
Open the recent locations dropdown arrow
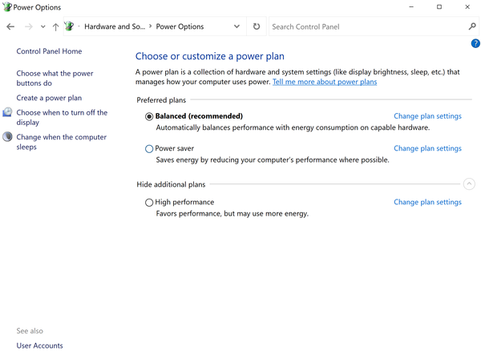[x=43, y=26]
